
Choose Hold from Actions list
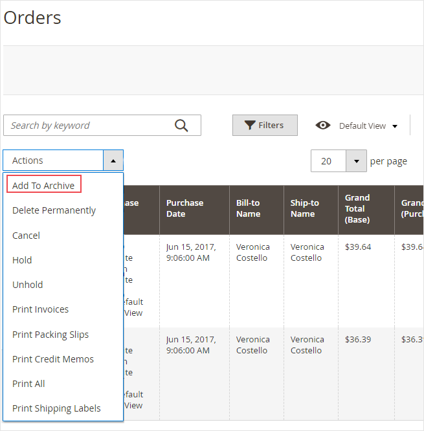pyautogui.click(x=22, y=260)
